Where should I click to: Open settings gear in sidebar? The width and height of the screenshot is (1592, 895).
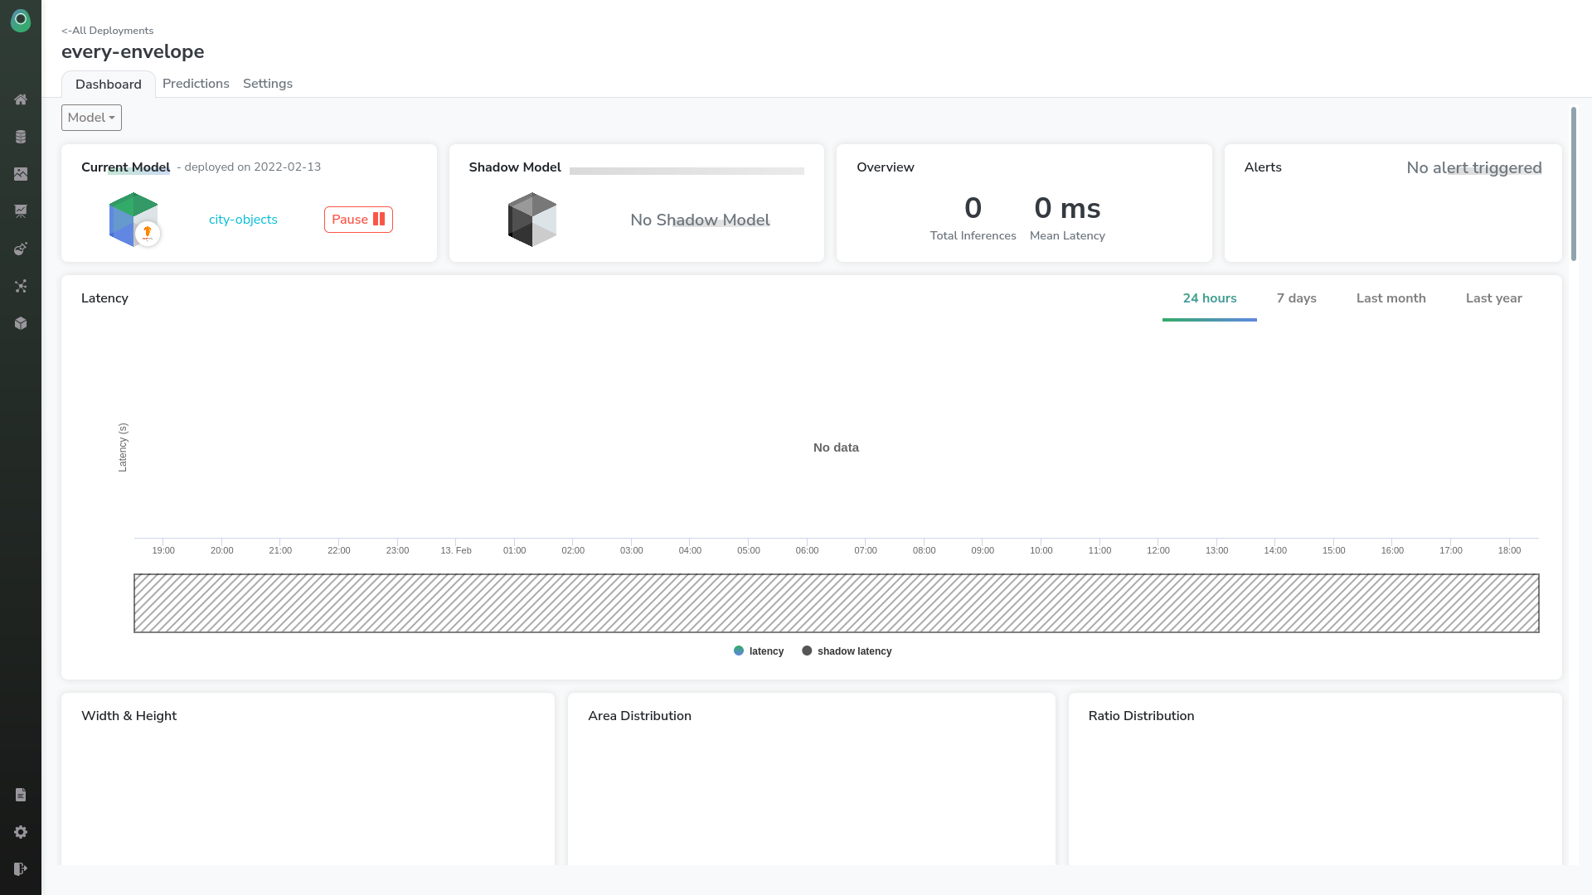(x=21, y=832)
